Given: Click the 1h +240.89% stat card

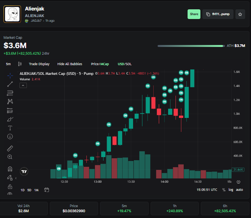Looking at the screenshot, I should 175,208.
